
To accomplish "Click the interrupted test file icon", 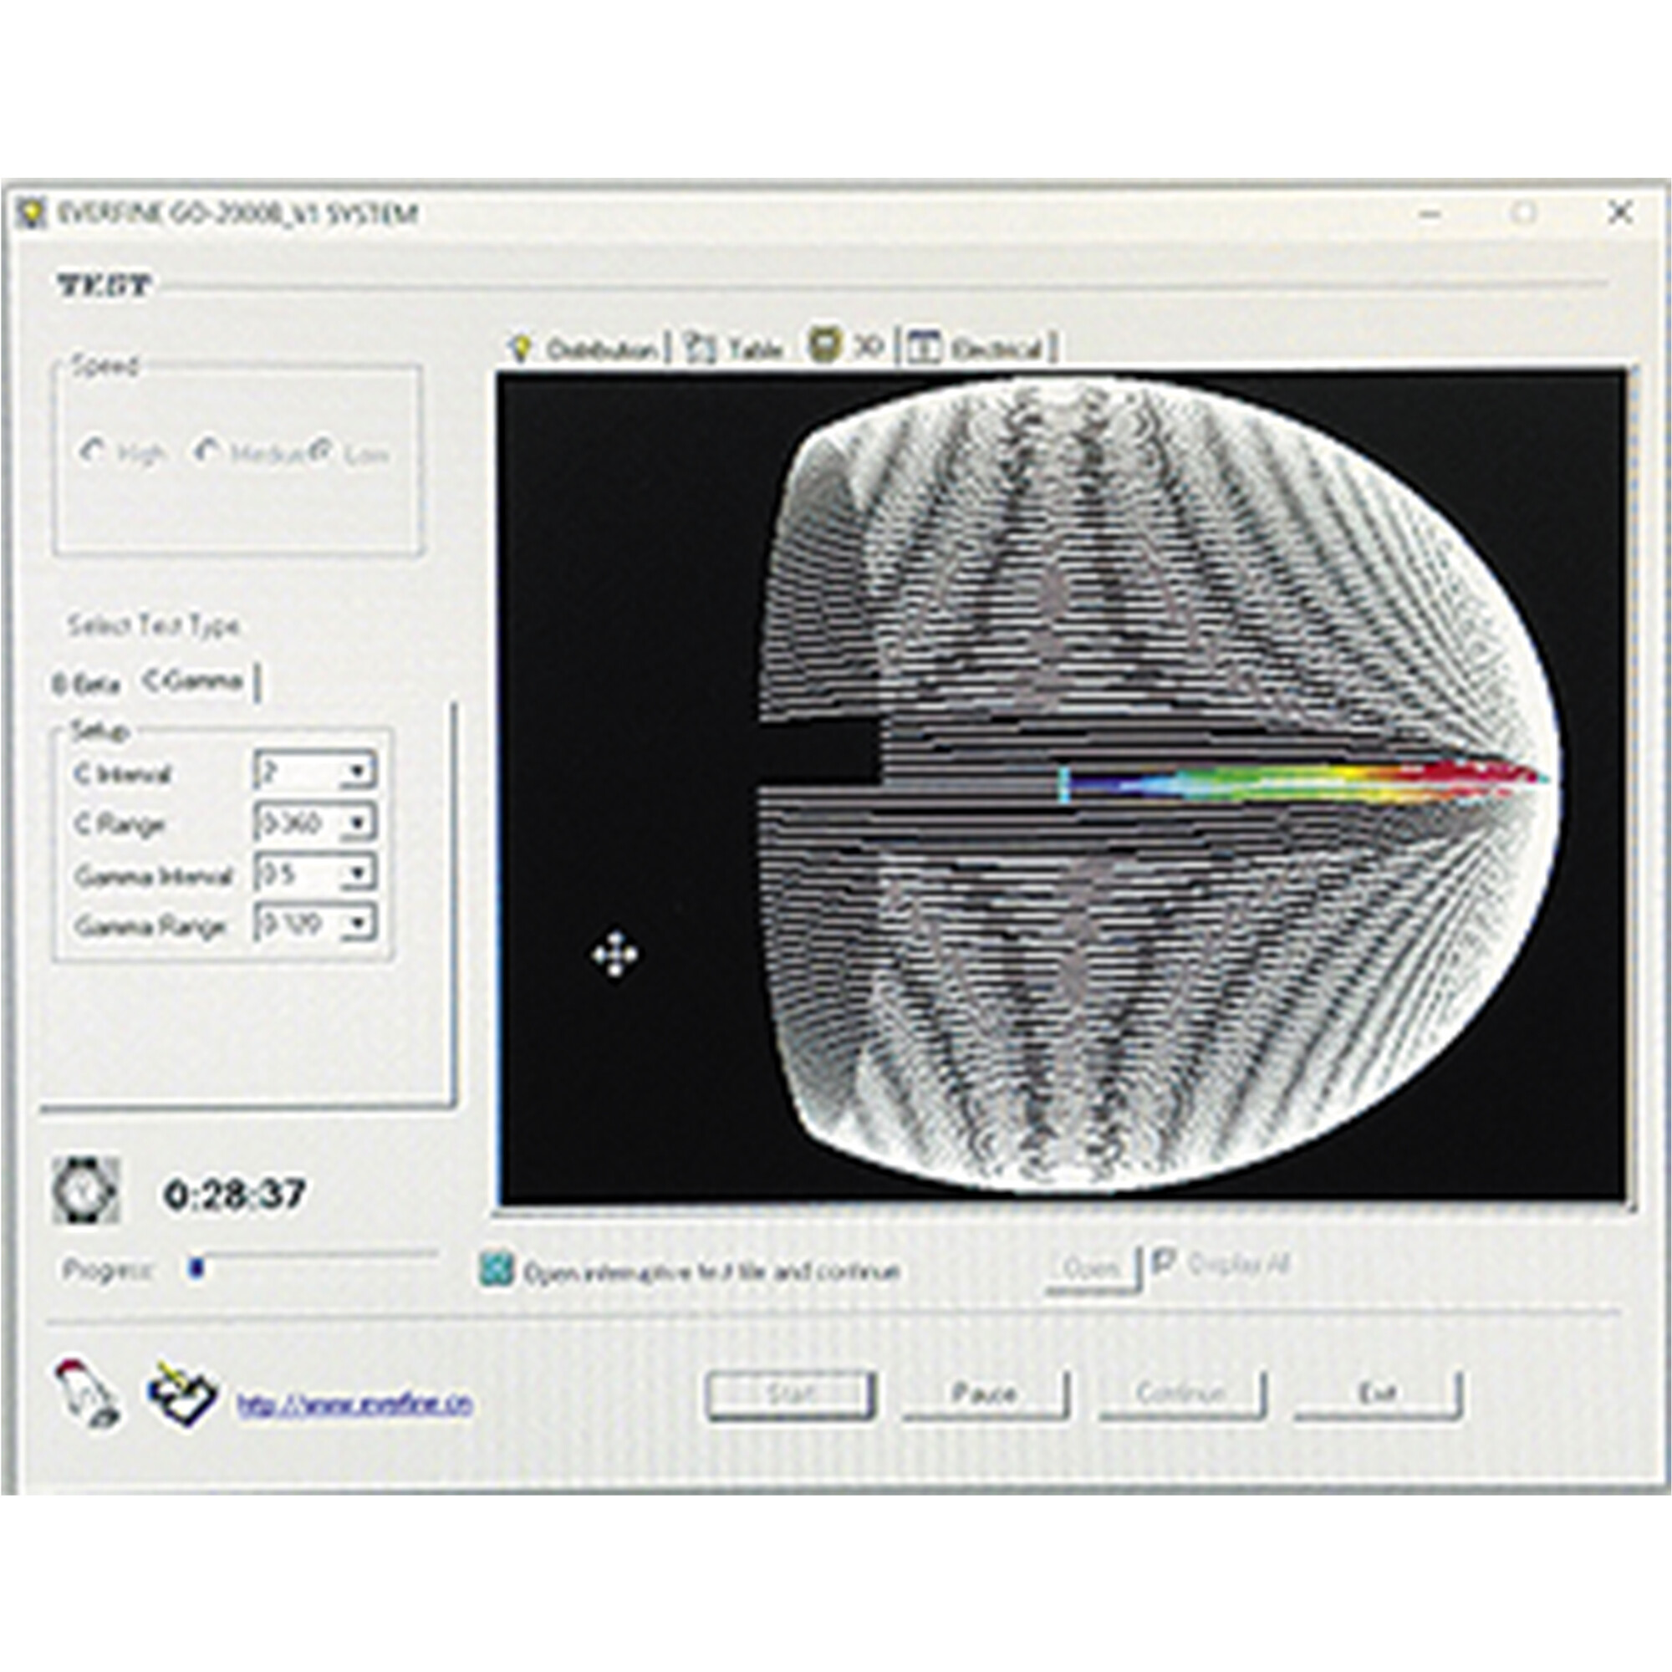I will click(x=496, y=1270).
